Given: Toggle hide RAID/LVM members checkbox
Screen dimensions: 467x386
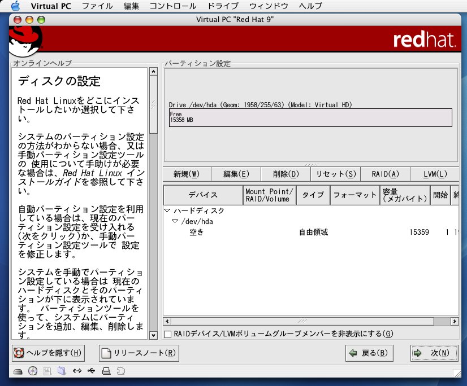Looking at the screenshot, I should tap(168, 334).
